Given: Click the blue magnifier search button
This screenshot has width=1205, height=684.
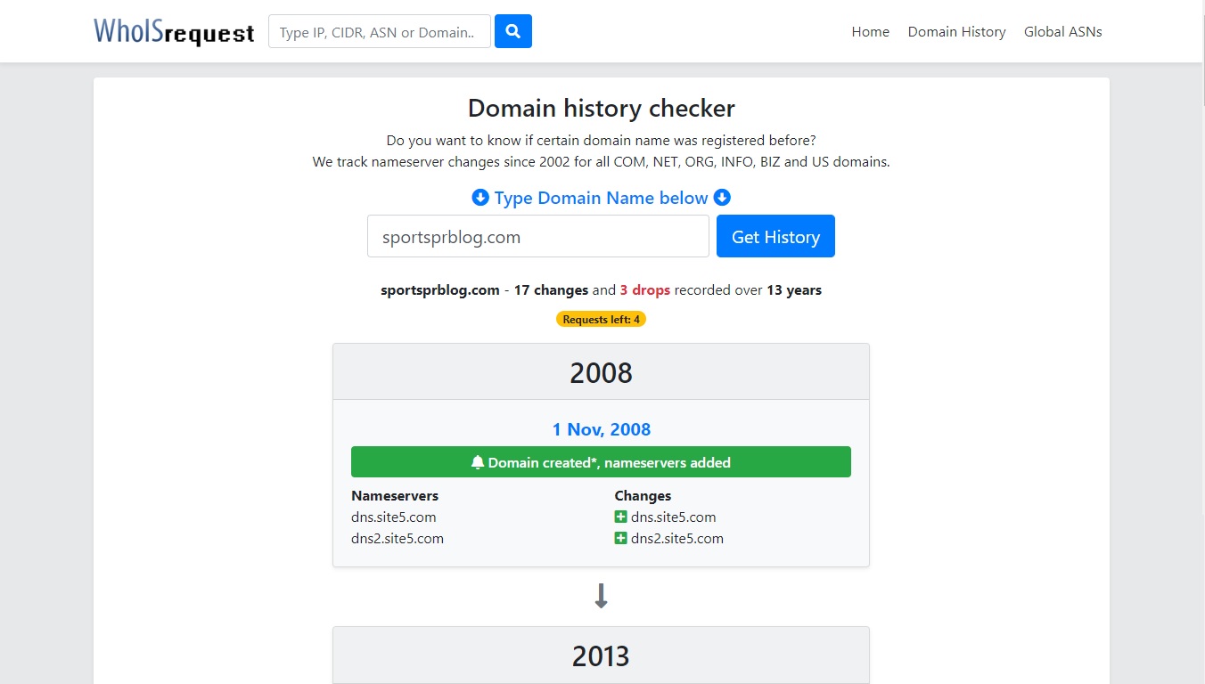Looking at the screenshot, I should [513, 31].
